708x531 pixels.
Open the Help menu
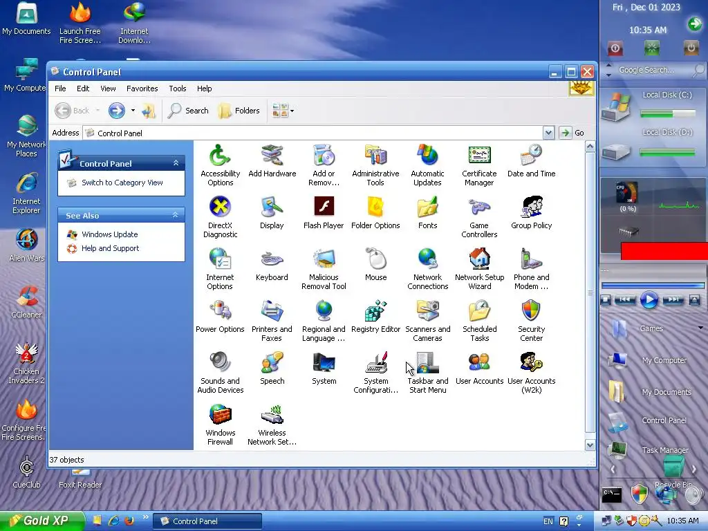(x=204, y=88)
